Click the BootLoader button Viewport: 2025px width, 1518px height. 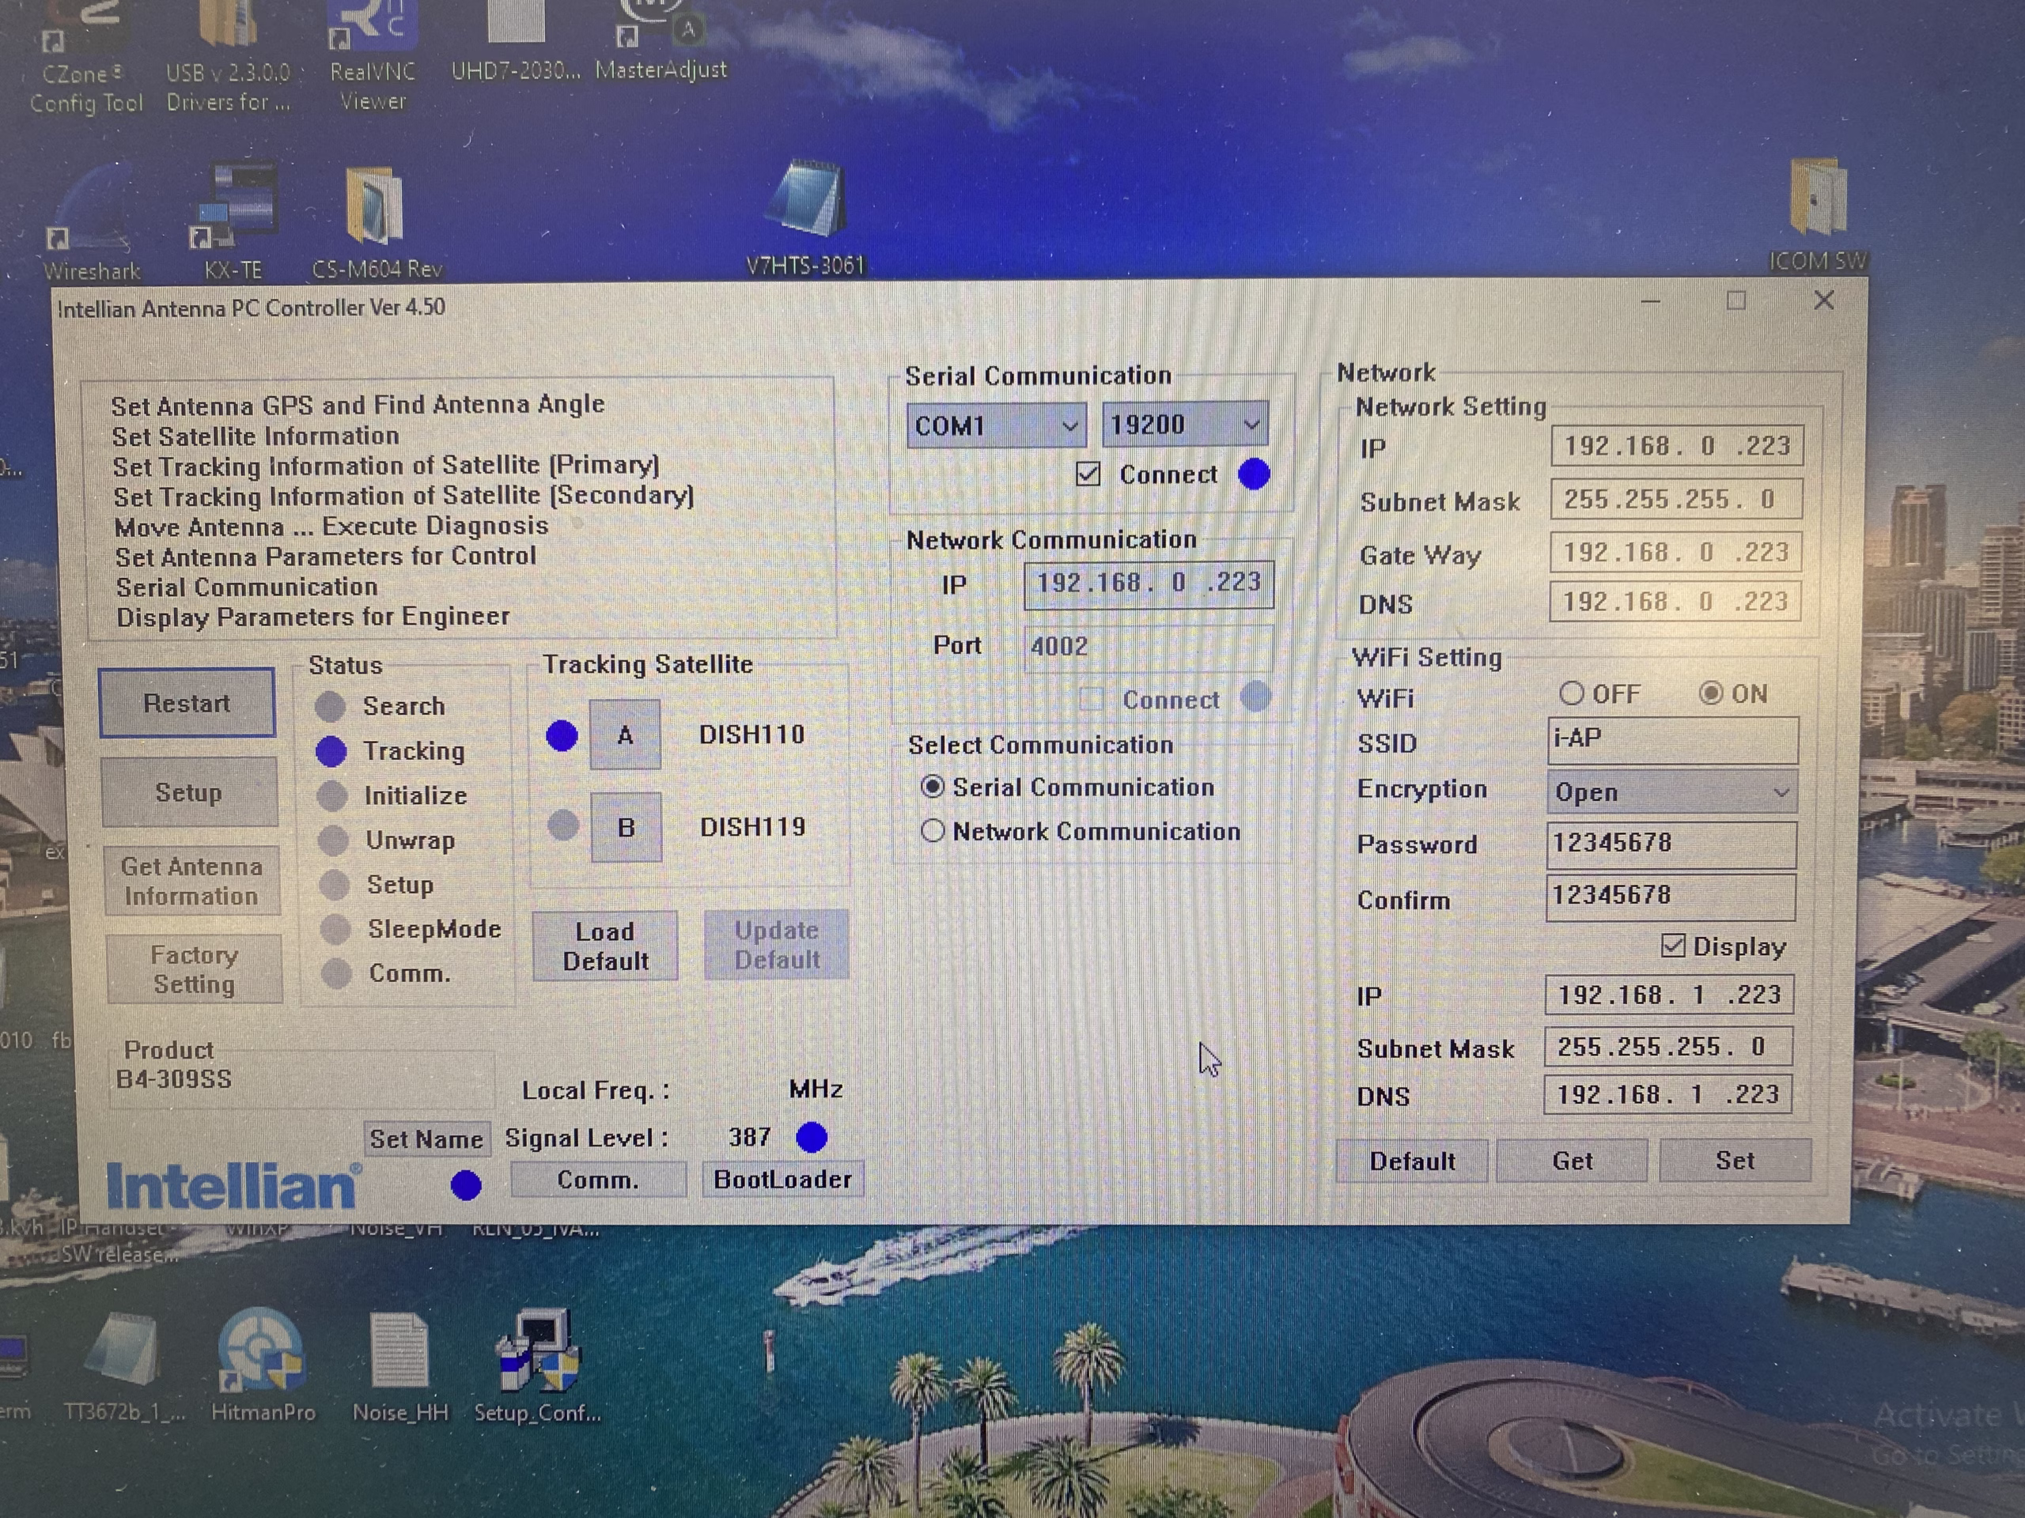(x=783, y=1180)
